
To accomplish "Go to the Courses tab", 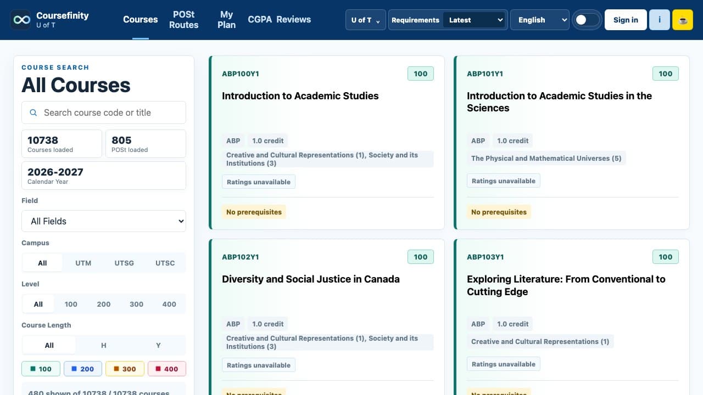I will coord(141,19).
